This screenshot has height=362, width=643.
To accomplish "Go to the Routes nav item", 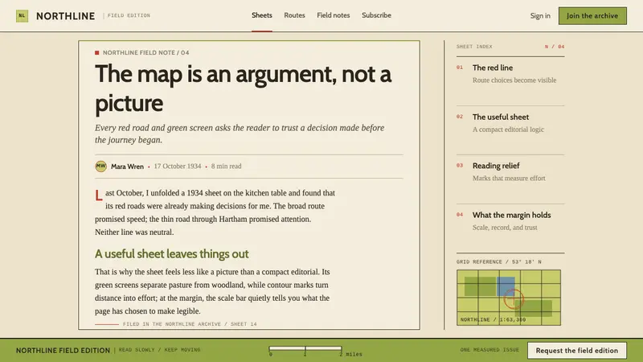I will coord(294,15).
